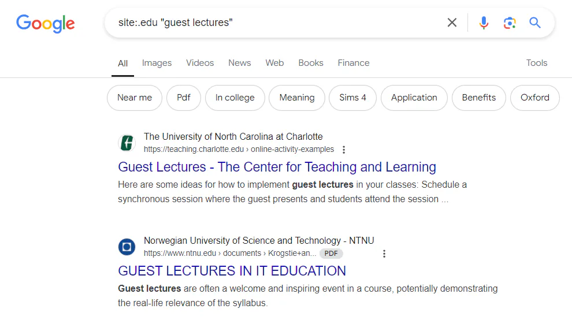Screen dimensions: 572x320
Task: Open Guest Lectures Center for Teaching link
Action: tap(277, 167)
